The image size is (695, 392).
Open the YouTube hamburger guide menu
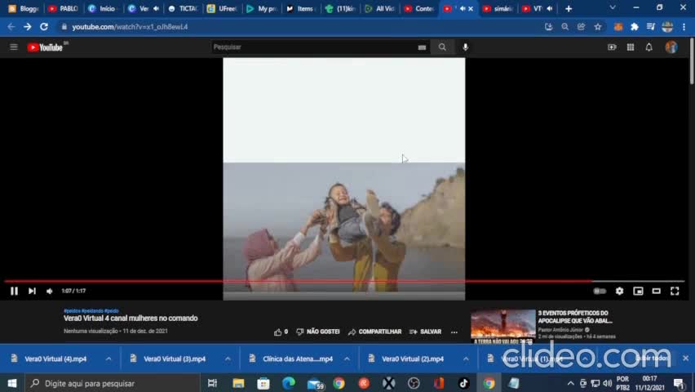[14, 47]
